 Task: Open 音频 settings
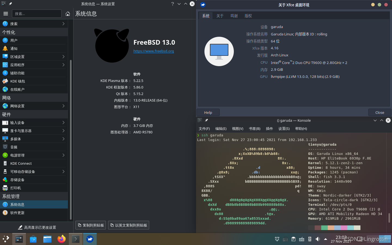click(34, 147)
